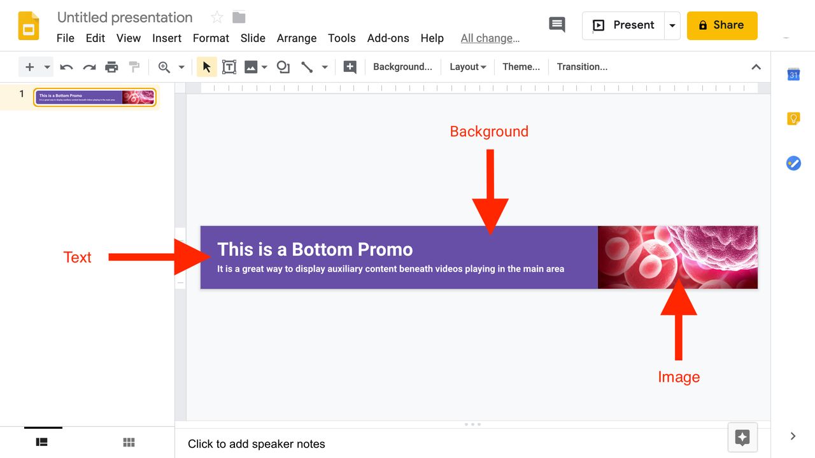Click the Text box tool
Viewport: 815px width, 458px height.
(229, 66)
